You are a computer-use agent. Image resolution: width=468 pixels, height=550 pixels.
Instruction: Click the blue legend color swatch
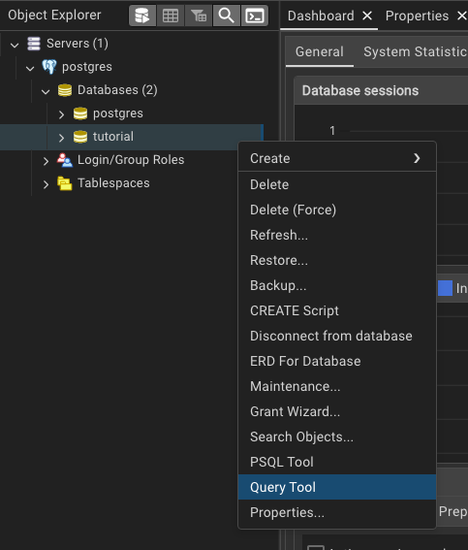(446, 288)
